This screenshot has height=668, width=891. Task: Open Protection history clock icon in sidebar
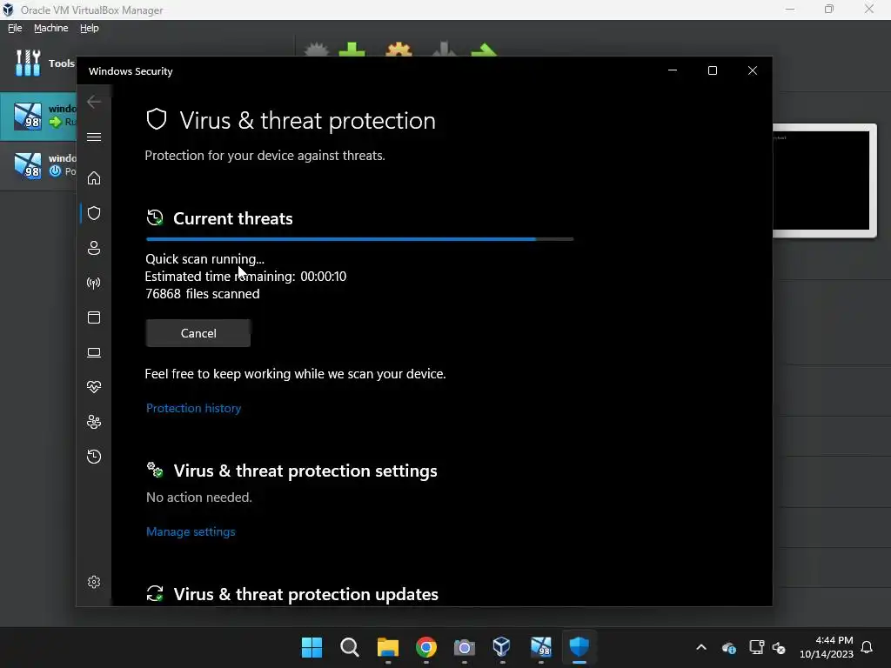(94, 457)
